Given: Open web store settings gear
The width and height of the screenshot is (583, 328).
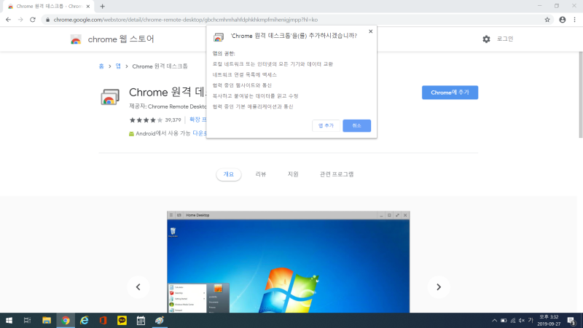Looking at the screenshot, I should pyautogui.click(x=486, y=39).
